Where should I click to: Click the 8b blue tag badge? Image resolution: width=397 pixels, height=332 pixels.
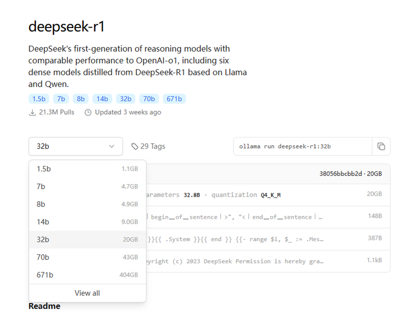click(81, 99)
